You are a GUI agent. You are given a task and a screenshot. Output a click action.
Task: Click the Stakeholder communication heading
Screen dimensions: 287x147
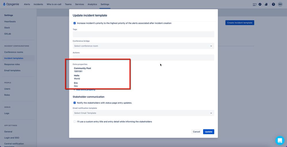(x=89, y=97)
